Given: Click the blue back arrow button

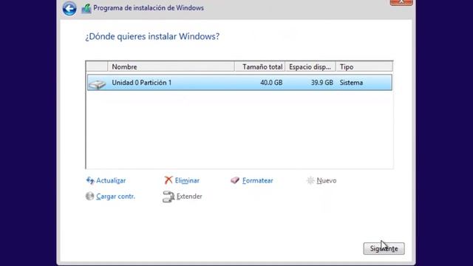Looking at the screenshot, I should pos(69,8).
